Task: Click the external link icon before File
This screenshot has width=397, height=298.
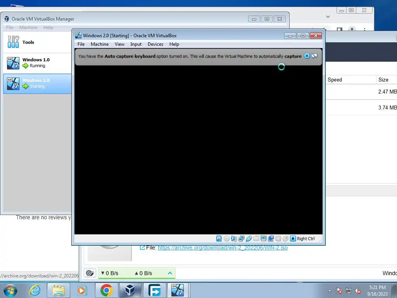Action: click(142, 248)
